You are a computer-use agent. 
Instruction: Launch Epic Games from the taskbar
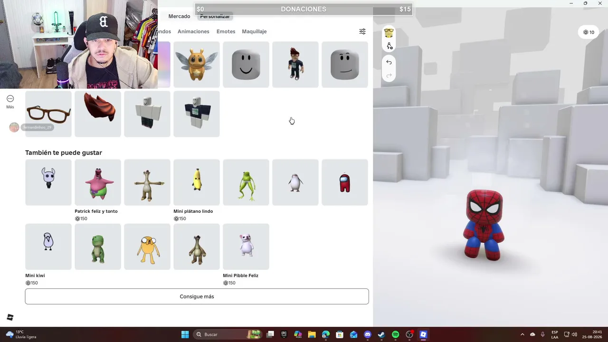coord(284,334)
